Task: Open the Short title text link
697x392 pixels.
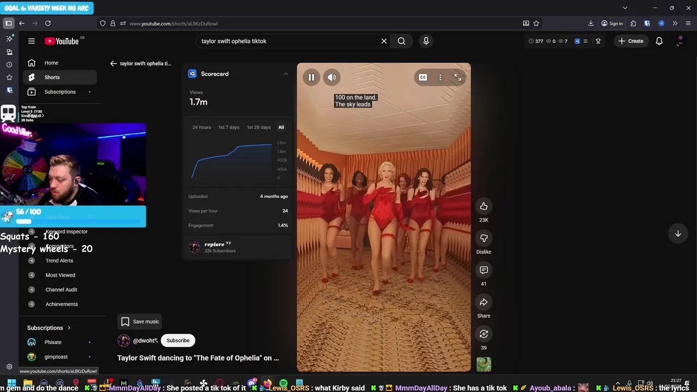Action: coord(198,358)
